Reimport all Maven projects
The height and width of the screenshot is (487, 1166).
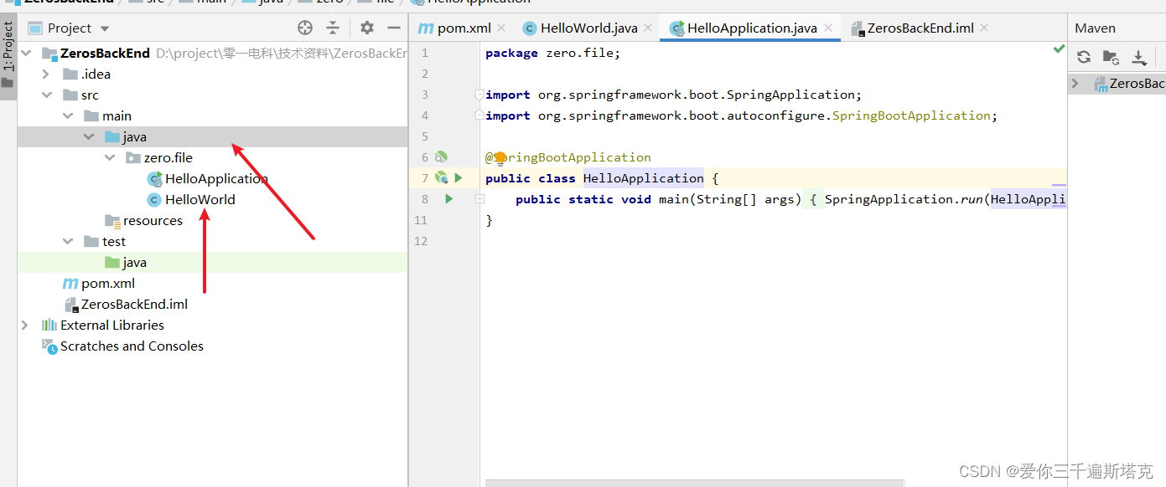click(1084, 57)
